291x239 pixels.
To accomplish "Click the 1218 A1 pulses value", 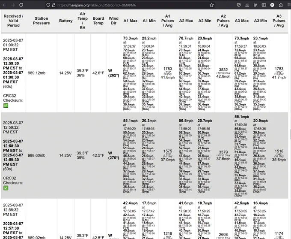I will [x=168, y=233].
